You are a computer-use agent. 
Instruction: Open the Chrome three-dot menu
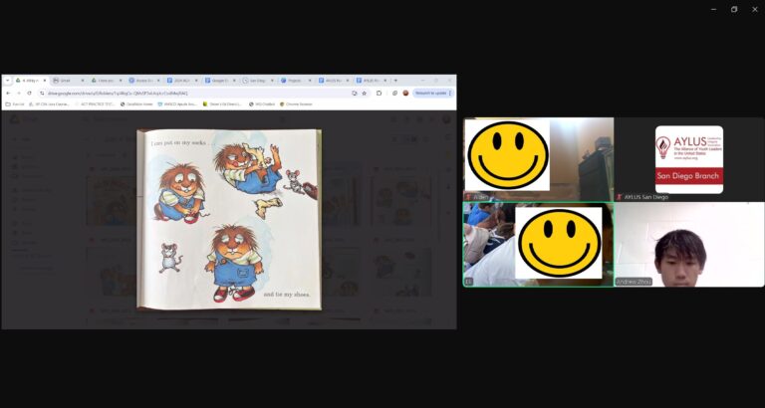(450, 94)
